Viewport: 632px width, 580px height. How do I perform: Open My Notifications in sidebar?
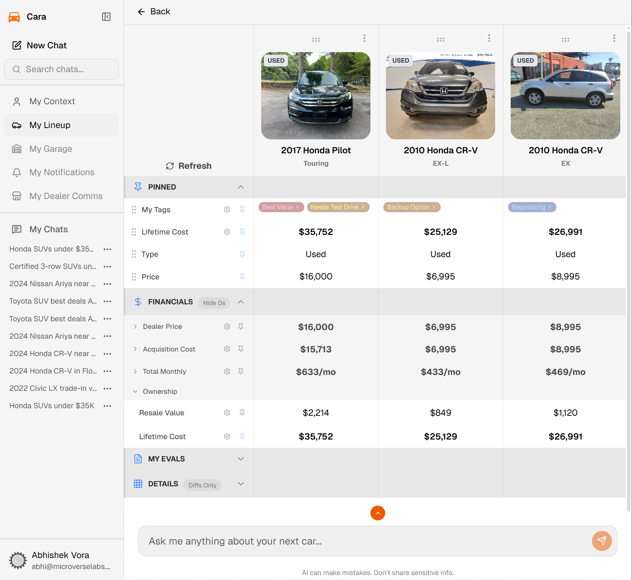[x=61, y=172]
